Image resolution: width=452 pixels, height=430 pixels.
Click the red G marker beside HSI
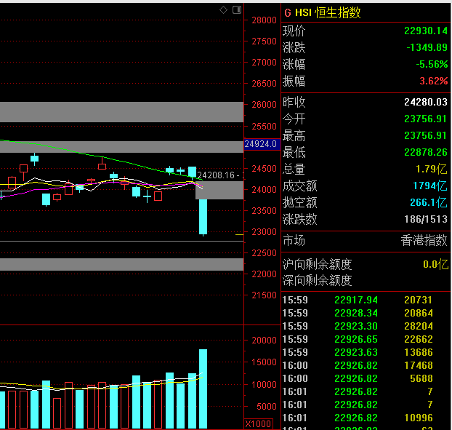287,13
